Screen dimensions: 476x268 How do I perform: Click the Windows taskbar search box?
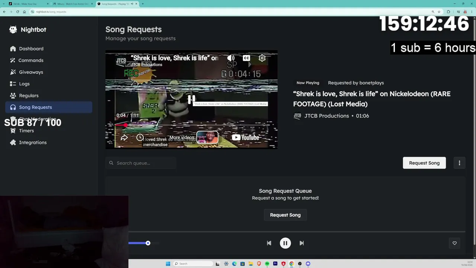193,264
